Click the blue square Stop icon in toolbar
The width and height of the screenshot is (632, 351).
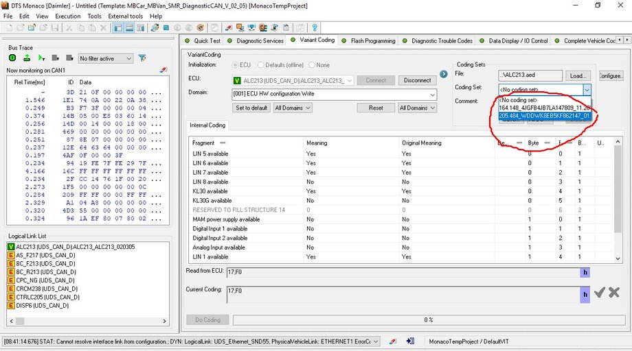coord(166,27)
